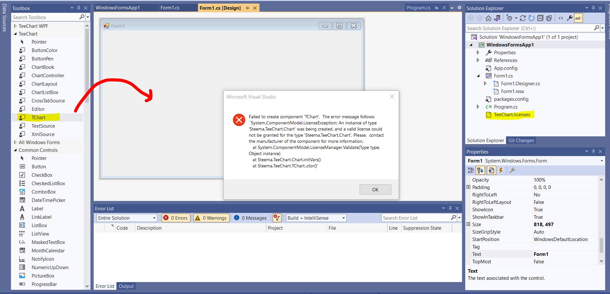Toggle the 0 Errors filter button
Image resolution: width=610 pixels, height=294 pixels.
[x=175, y=218]
